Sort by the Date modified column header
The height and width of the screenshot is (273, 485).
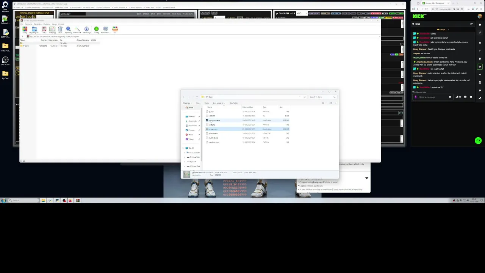click(248, 107)
